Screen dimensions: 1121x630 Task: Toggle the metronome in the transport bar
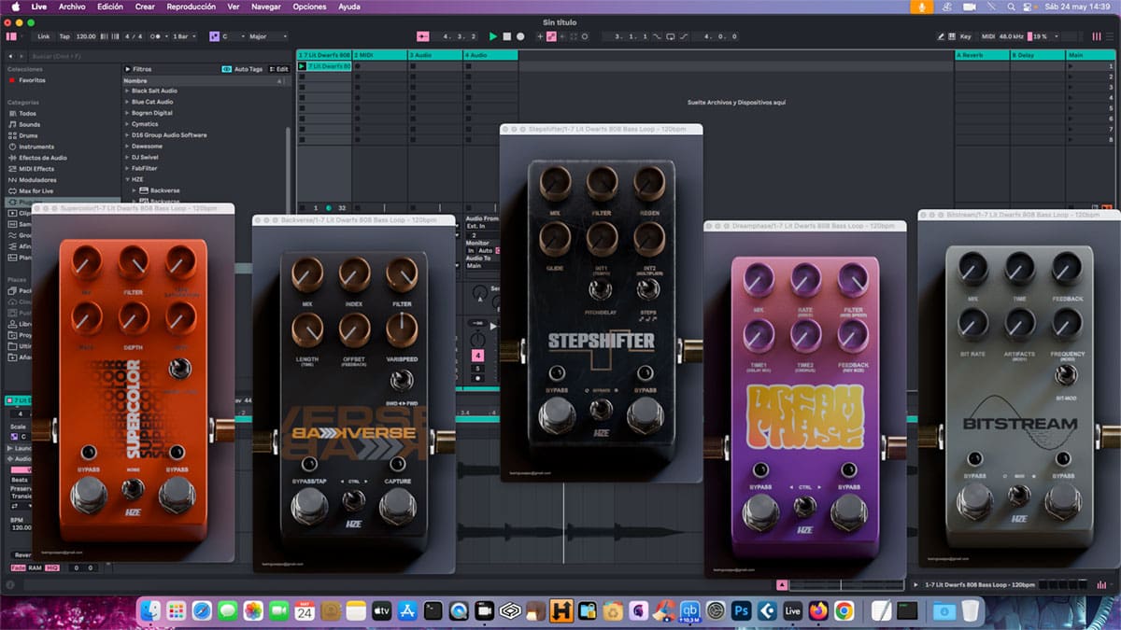point(156,36)
